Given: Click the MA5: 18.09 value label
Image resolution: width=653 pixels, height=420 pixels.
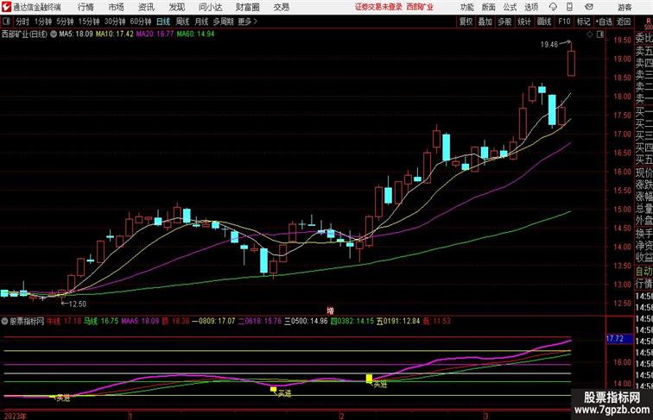Looking at the screenshot, I should point(76,34).
